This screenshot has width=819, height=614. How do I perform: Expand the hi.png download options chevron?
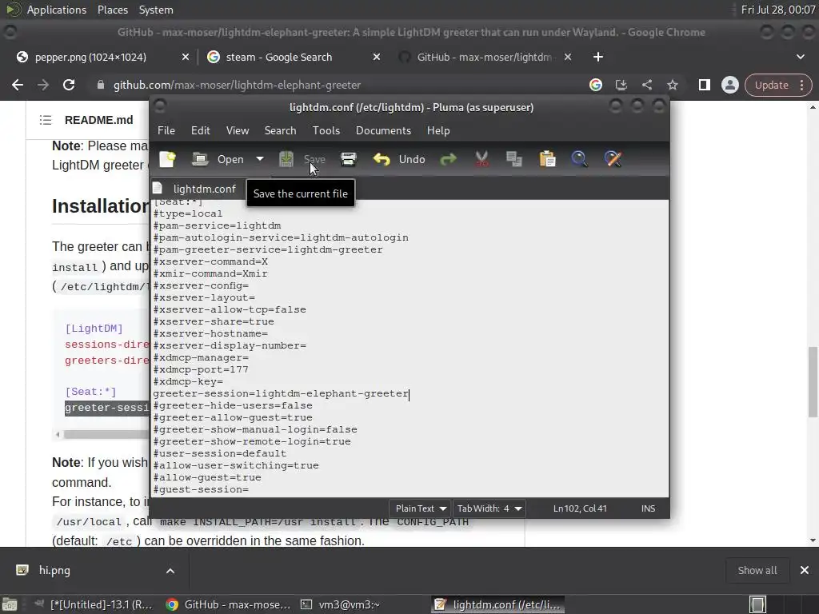tap(170, 571)
